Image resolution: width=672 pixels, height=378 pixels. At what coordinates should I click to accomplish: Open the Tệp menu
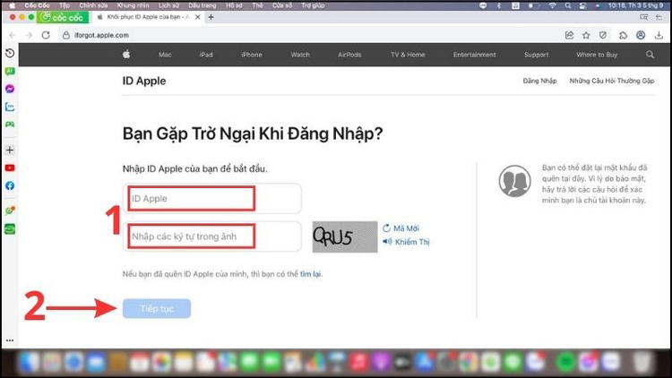point(65,5)
